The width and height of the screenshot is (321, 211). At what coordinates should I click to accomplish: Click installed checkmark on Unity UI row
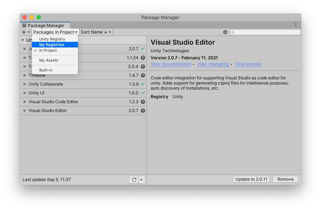point(143,93)
